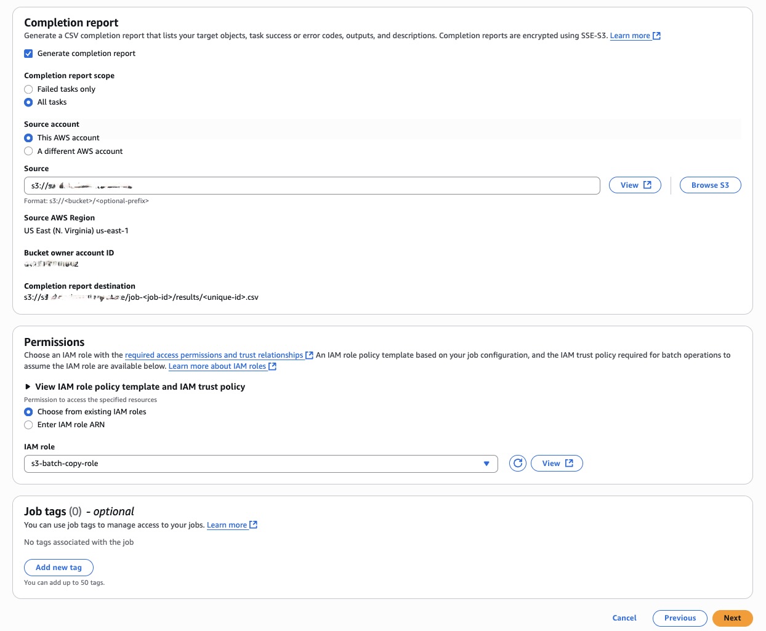Click external link icon beside job tags Learn more
Image resolution: width=766 pixels, height=631 pixels.
pos(253,525)
